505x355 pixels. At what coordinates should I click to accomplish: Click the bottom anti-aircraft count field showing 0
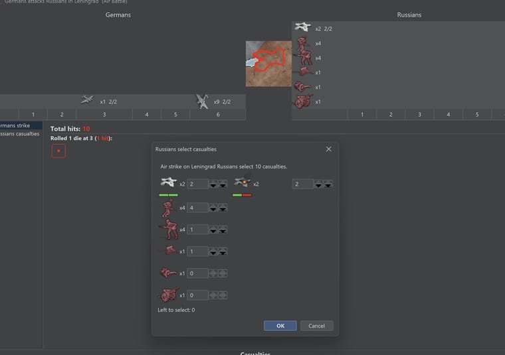click(197, 295)
